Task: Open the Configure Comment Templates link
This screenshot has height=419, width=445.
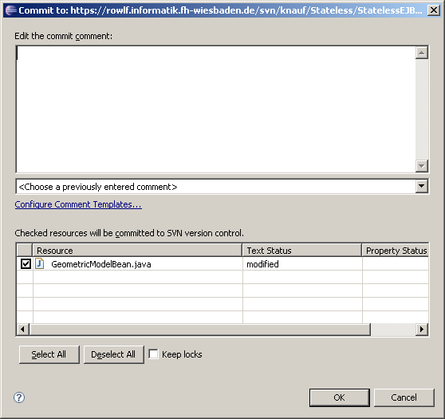Action: (78, 204)
